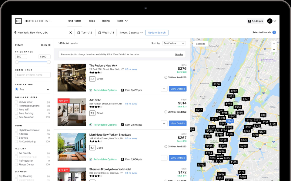The height and width of the screenshot is (181, 291).
Task: Switch to the Trips tab
Action: (x=92, y=21)
